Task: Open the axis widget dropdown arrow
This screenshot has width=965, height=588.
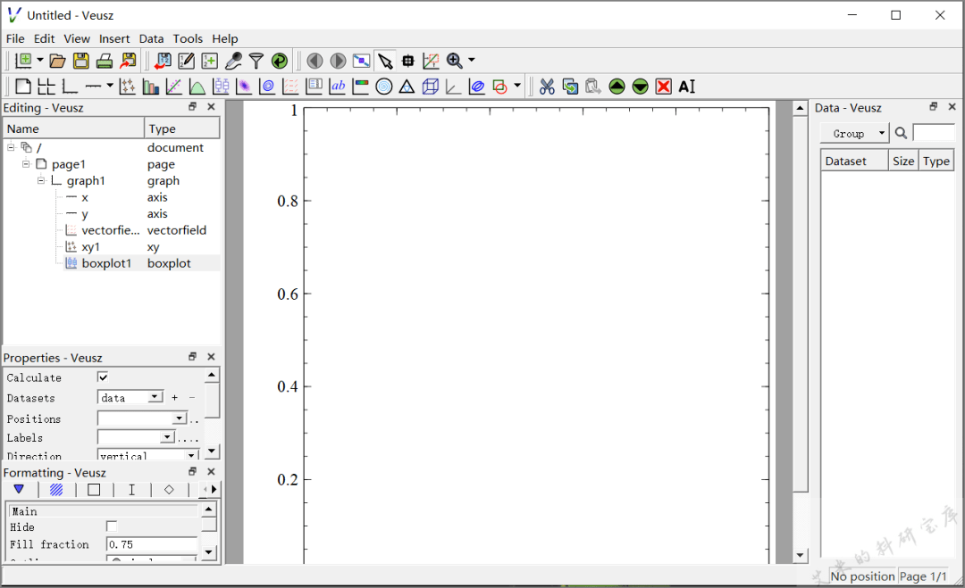Action: coord(110,86)
